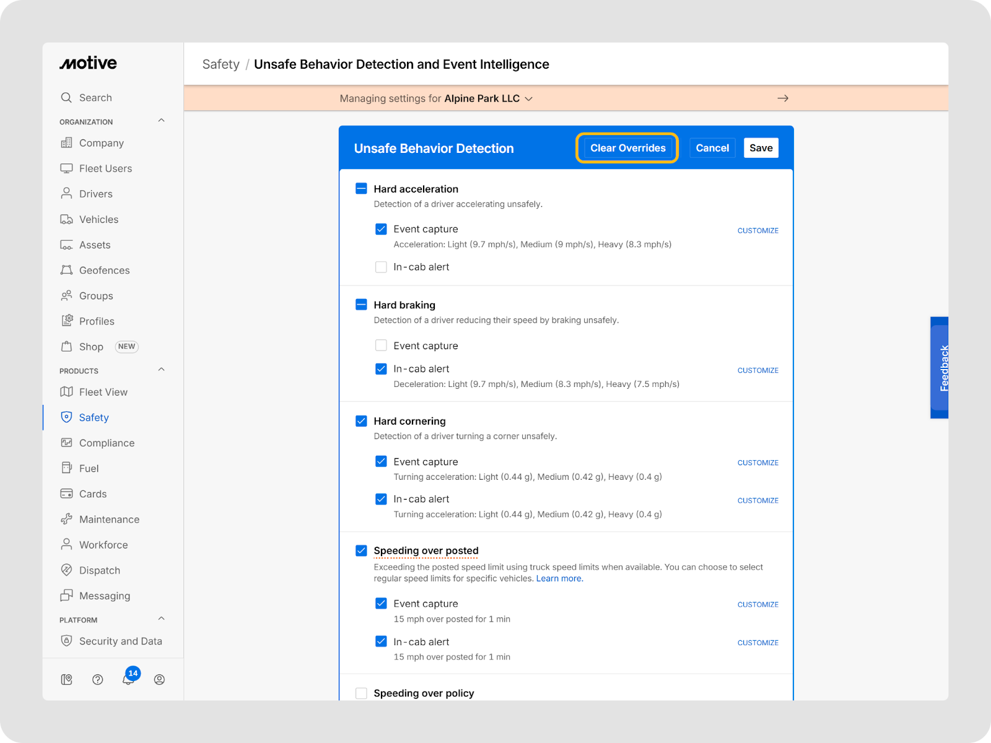The width and height of the screenshot is (991, 743).
Task: Go to Geofences in the sidebar
Action: tap(104, 271)
